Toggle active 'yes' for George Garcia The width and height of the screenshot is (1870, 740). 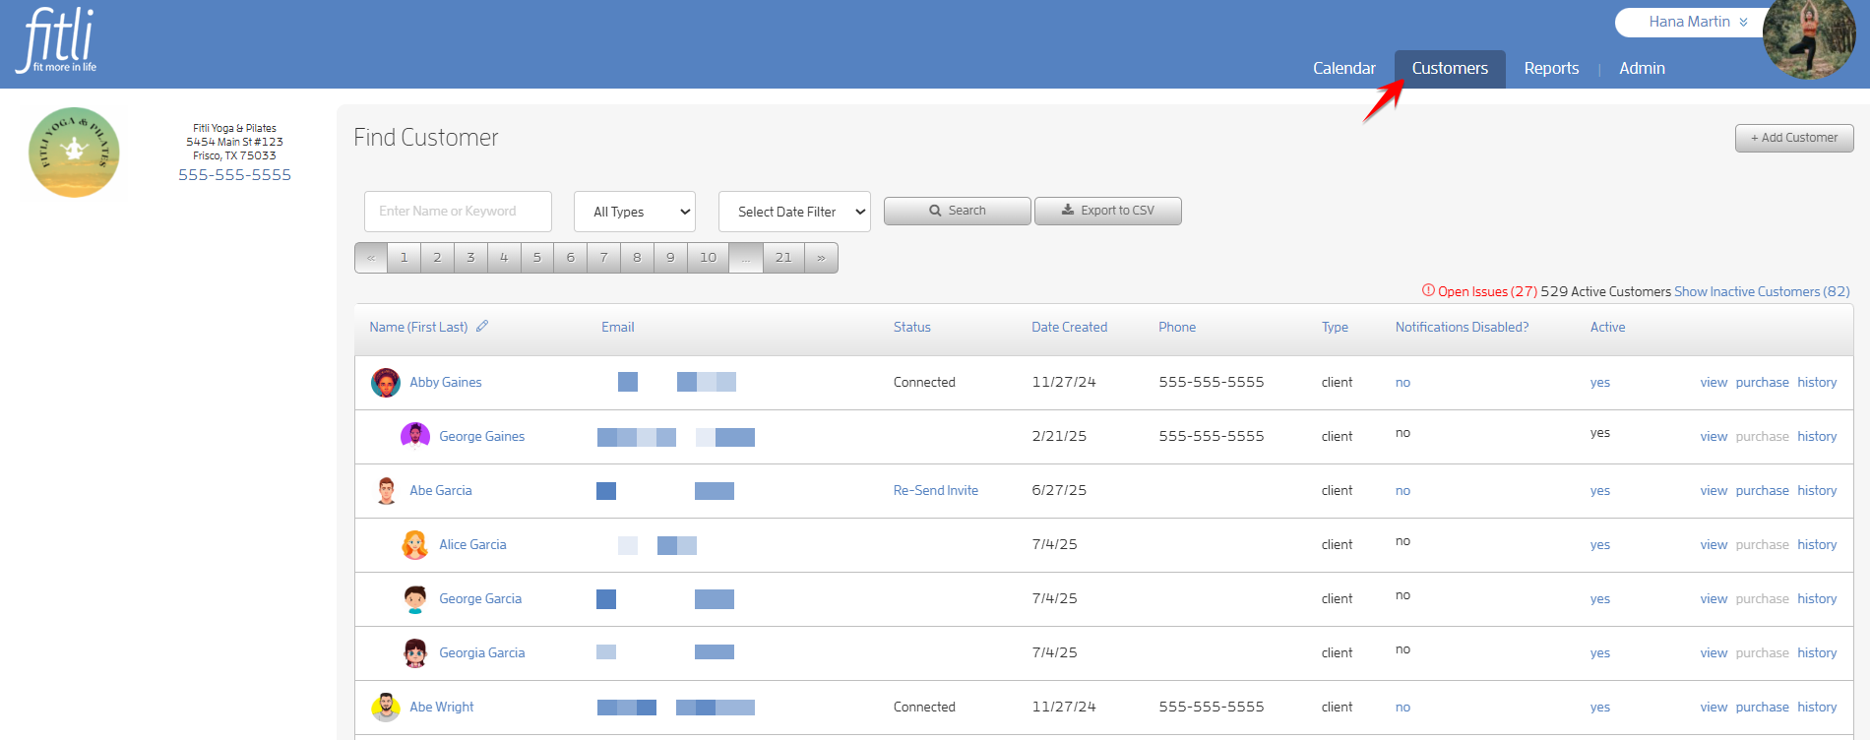tap(1600, 599)
